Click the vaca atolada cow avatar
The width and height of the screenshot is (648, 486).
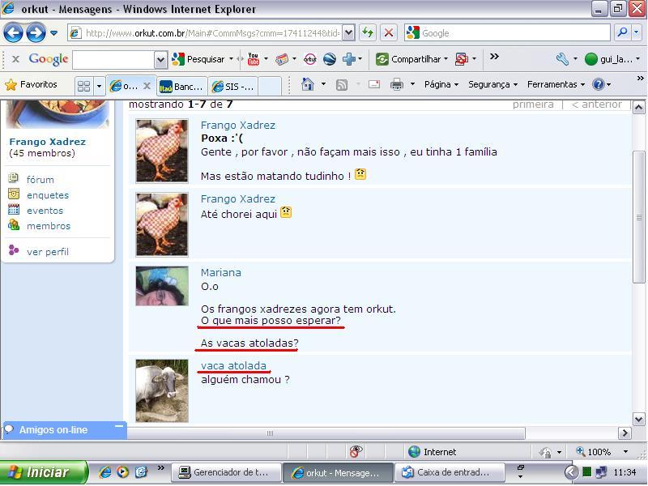162,390
